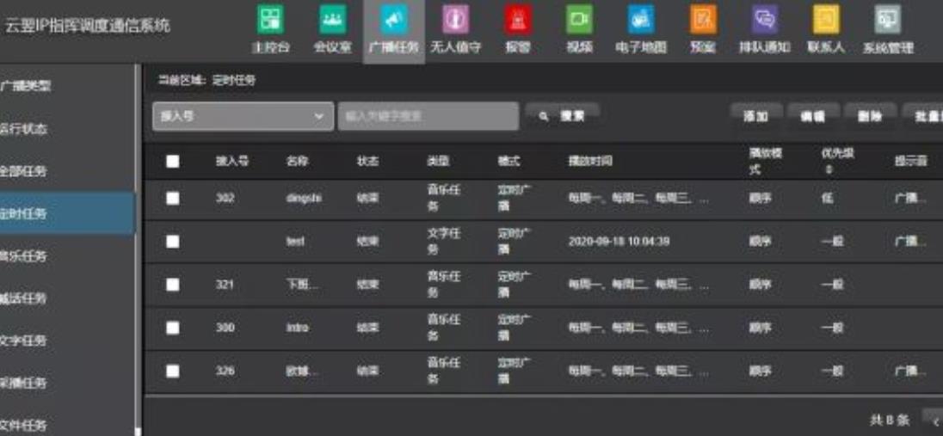The height and width of the screenshot is (436, 943).
Task: Click the sidebar vertical scrollbar
Action: click(x=139, y=249)
